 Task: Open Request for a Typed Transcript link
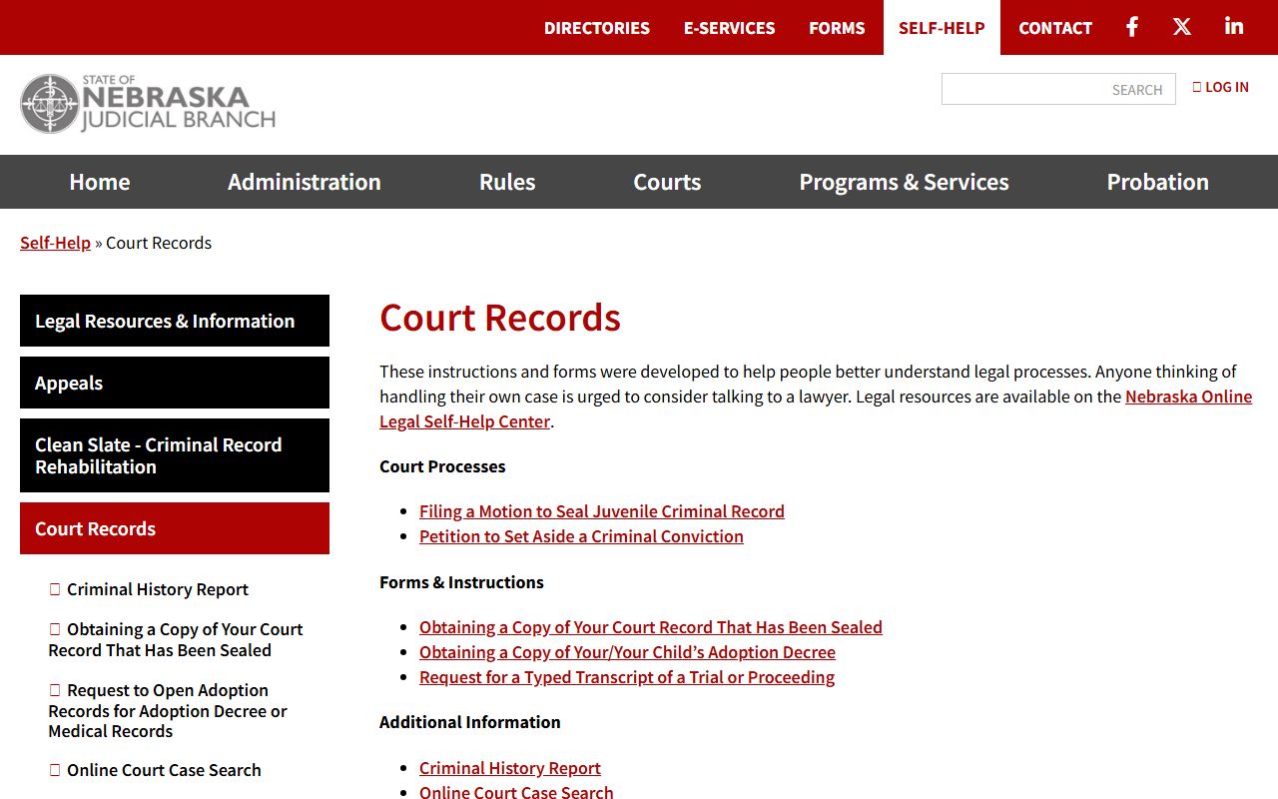627,677
